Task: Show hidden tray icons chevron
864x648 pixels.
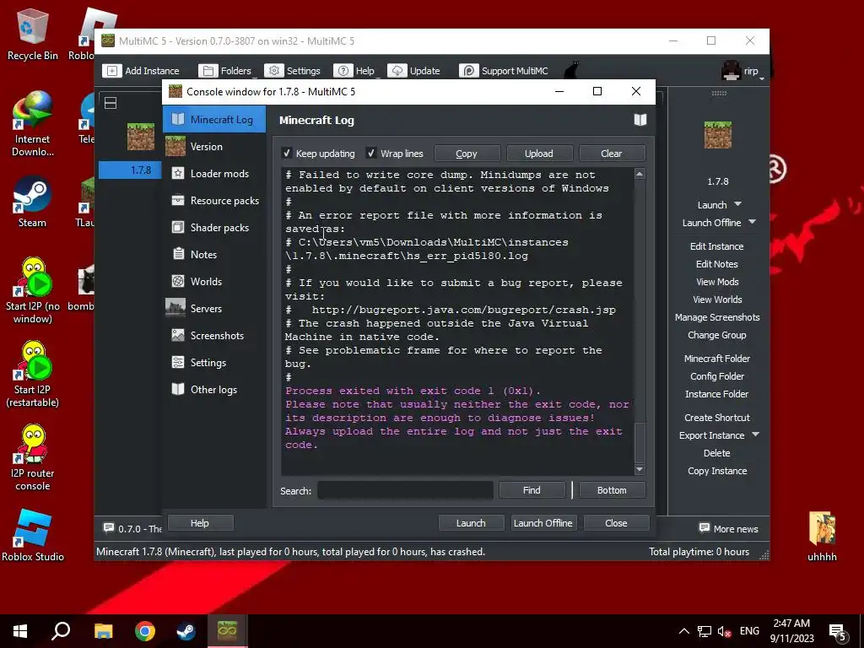Action: coord(683,631)
